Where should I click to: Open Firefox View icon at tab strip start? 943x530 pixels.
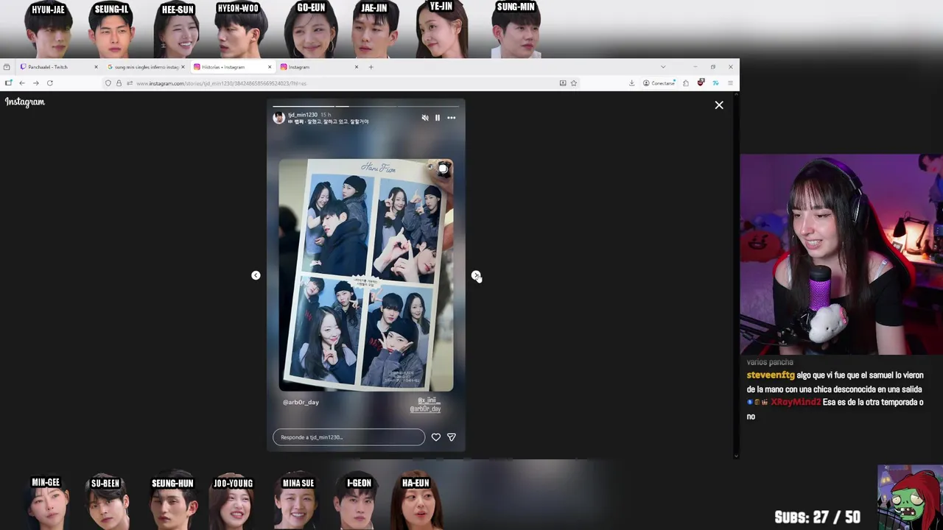(7, 67)
